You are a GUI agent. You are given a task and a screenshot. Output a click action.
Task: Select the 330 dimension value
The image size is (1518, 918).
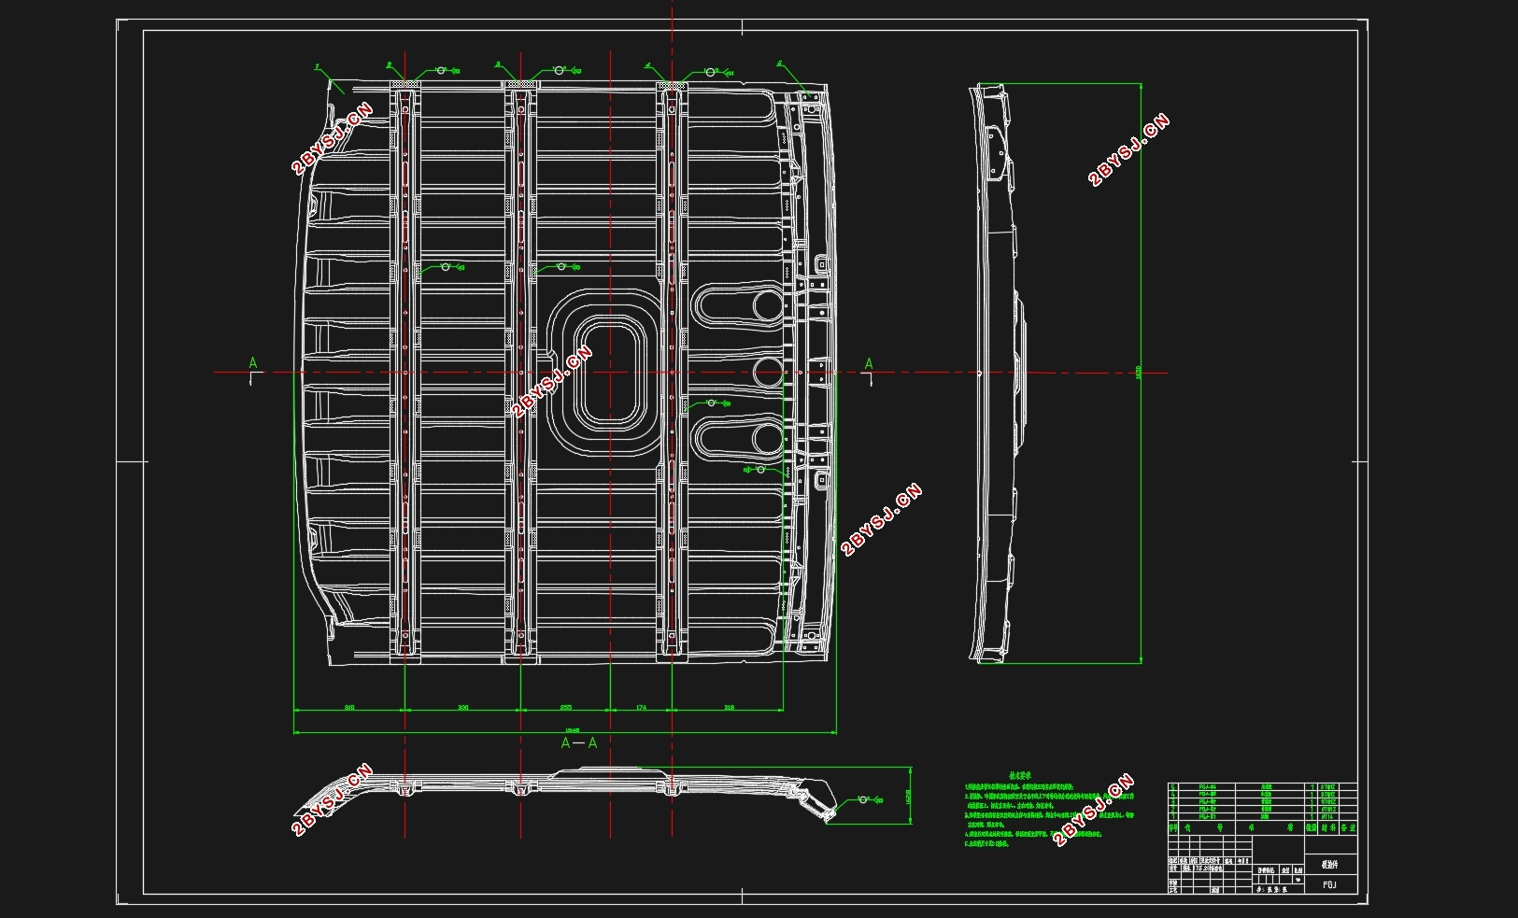(x=463, y=708)
